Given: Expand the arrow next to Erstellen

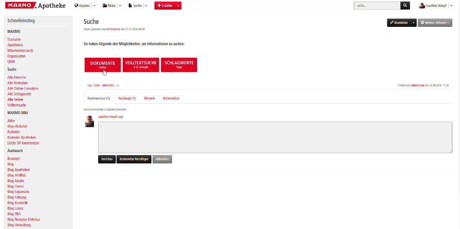Looking at the screenshot, I should (x=178, y=6).
